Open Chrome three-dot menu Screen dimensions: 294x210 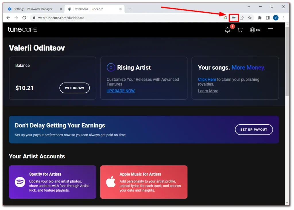[x=284, y=18]
